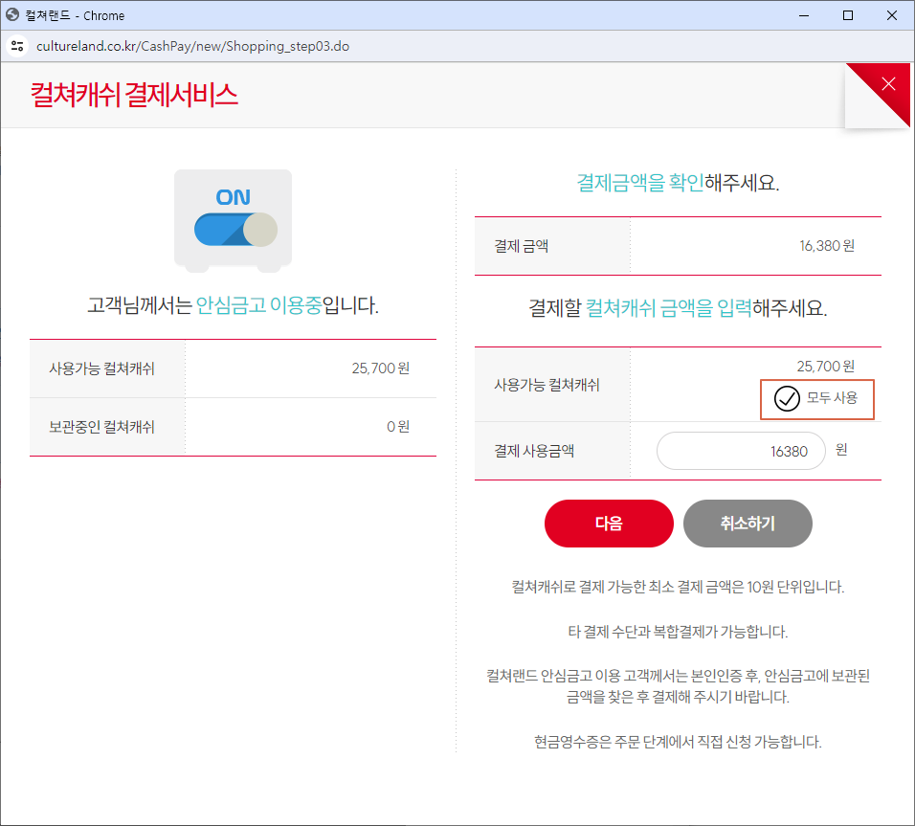Click the URL in the address bar
This screenshot has height=826, width=915.
pos(192,46)
